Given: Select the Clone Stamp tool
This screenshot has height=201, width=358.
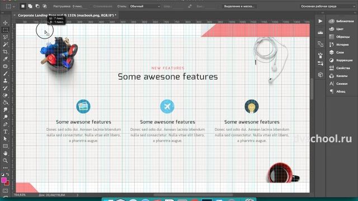Looking at the screenshot, I should 5,81.
